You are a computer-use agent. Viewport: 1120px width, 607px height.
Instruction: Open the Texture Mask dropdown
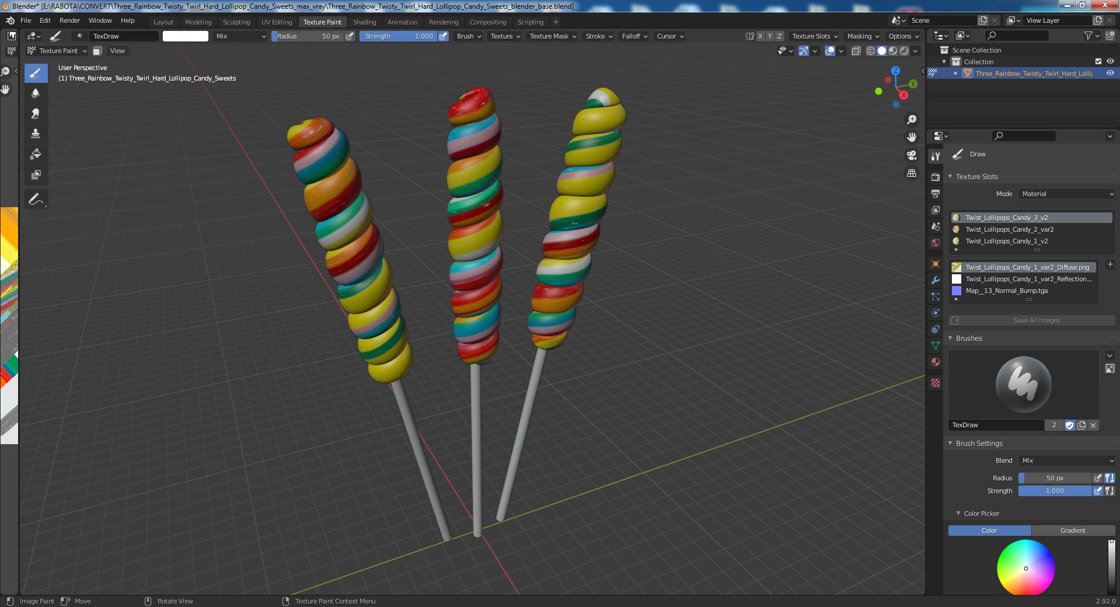(x=553, y=36)
